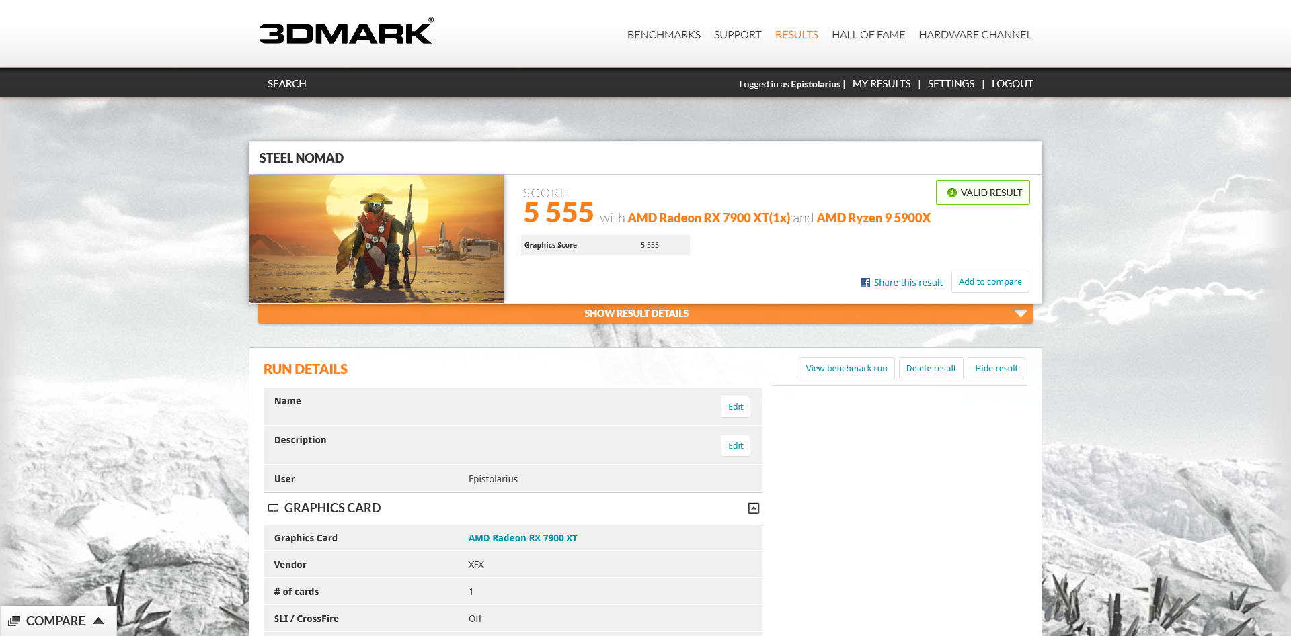1291x636 pixels.
Task: Edit the Description field
Action: [736, 446]
